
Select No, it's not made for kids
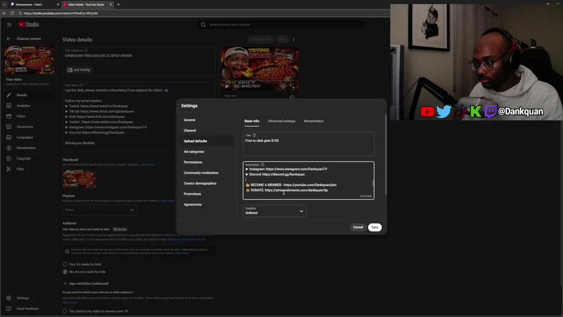(x=65, y=272)
